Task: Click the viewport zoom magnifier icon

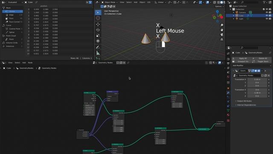Action: click(x=222, y=25)
